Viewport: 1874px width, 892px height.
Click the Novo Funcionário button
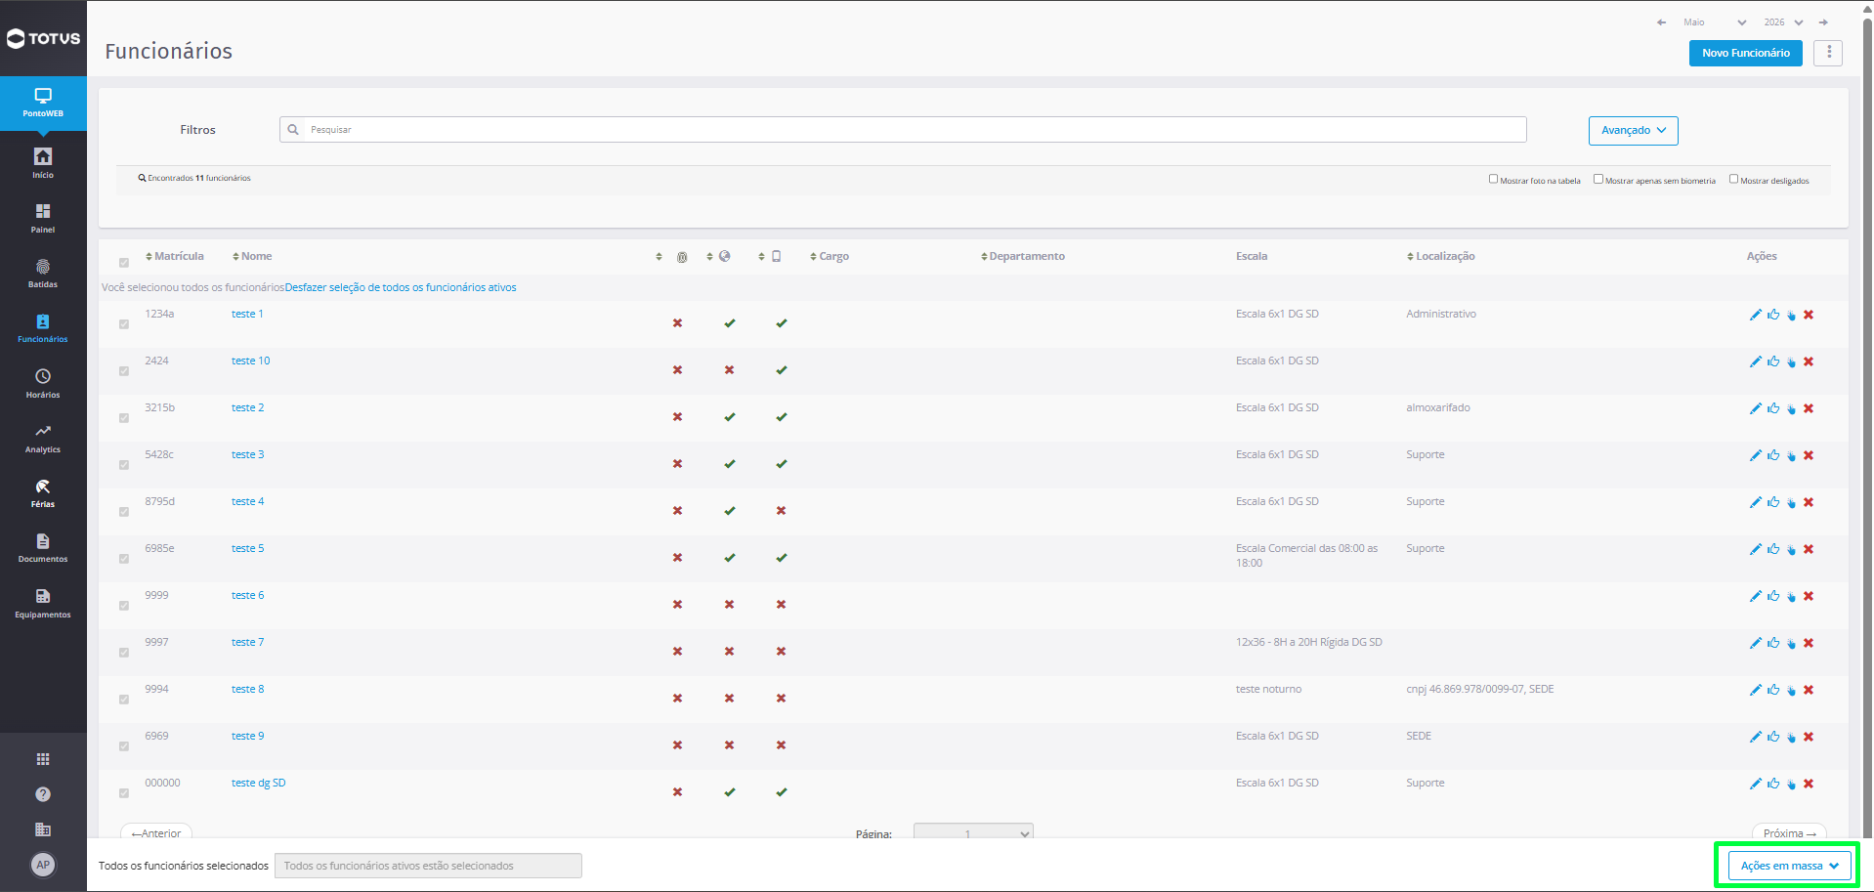tap(1746, 53)
